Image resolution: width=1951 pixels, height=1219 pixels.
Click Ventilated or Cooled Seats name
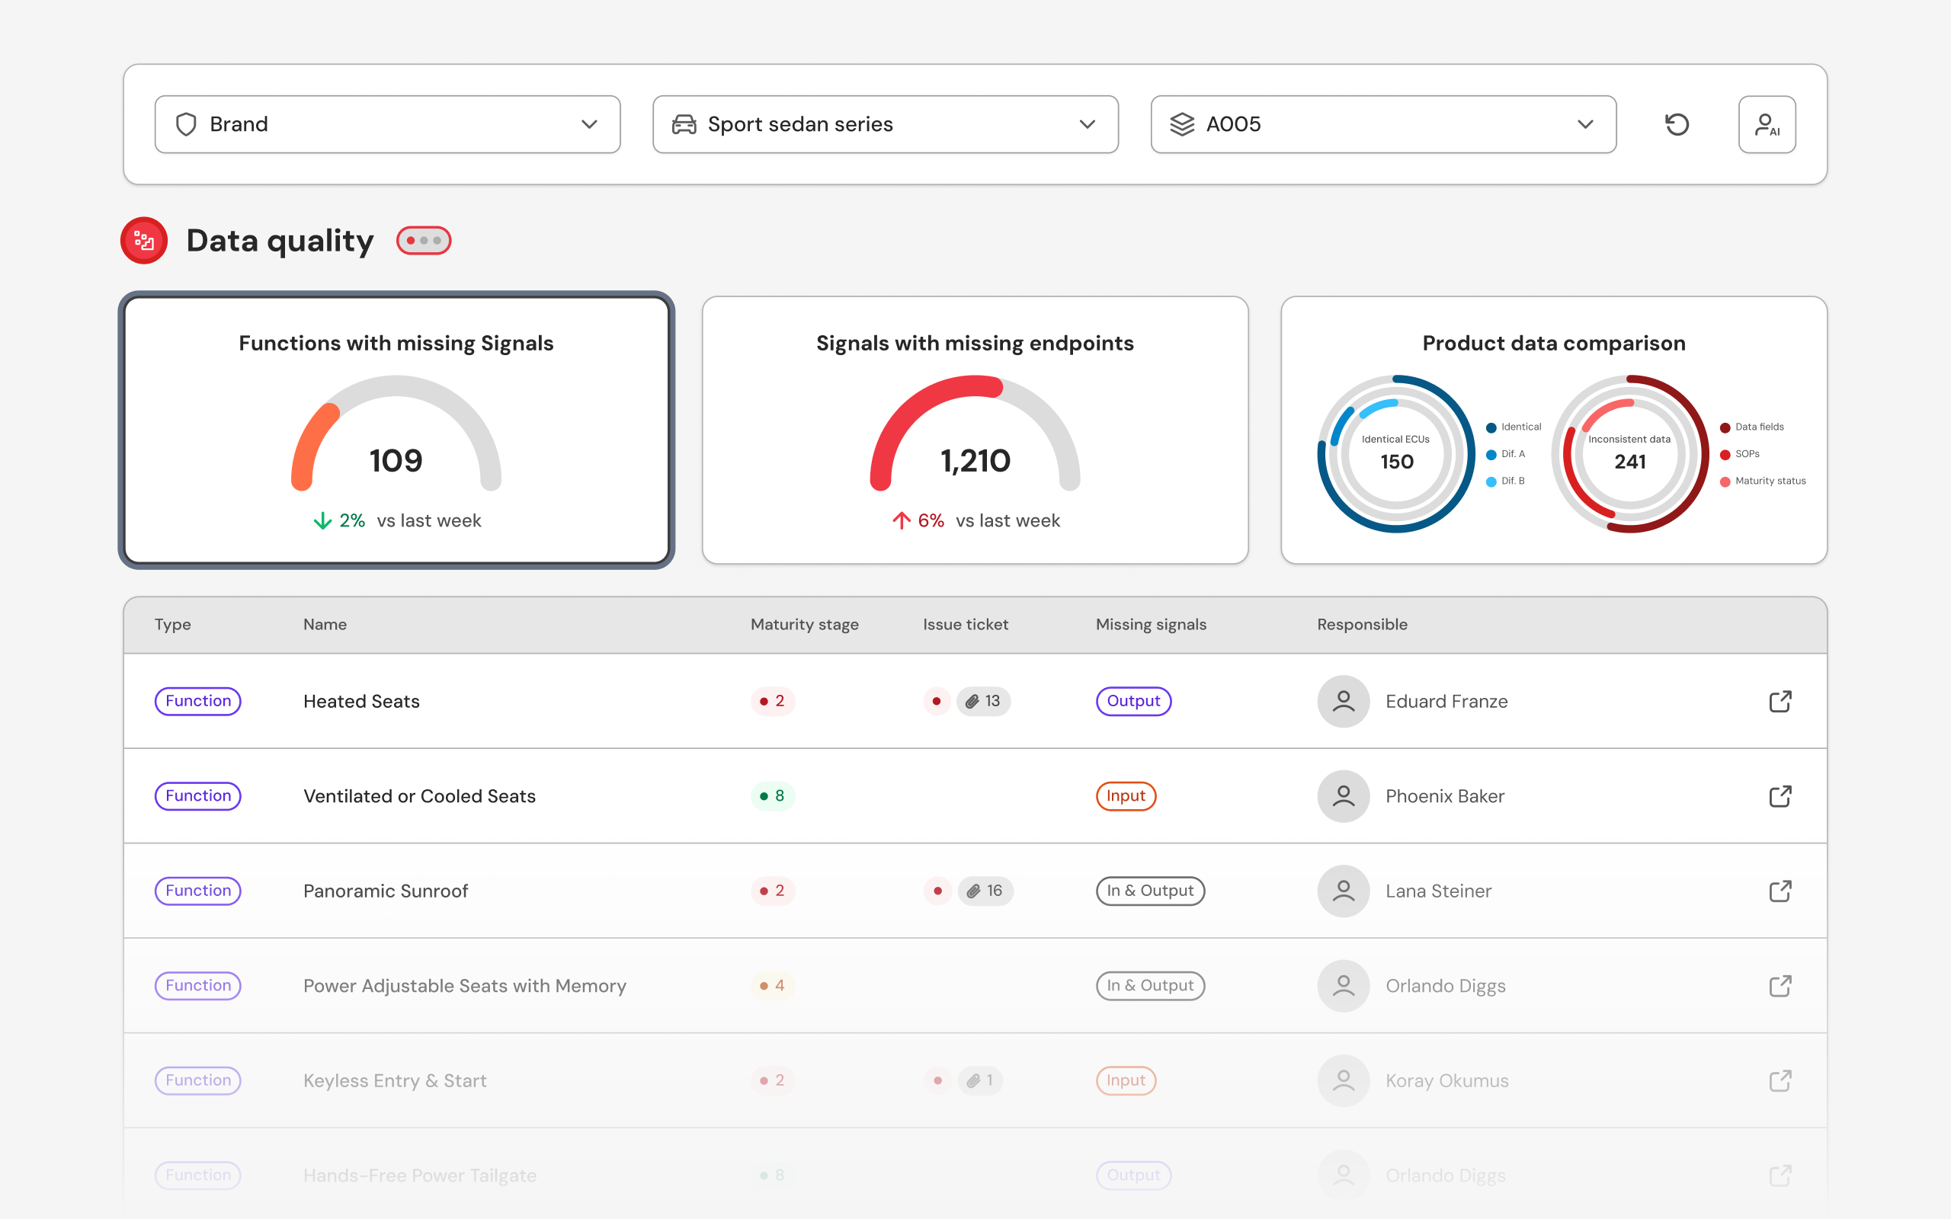419,797
